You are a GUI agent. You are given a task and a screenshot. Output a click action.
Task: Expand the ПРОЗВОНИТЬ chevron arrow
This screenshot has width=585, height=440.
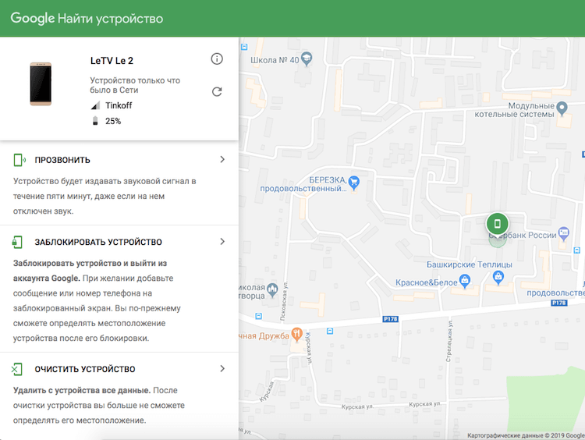[x=222, y=160]
